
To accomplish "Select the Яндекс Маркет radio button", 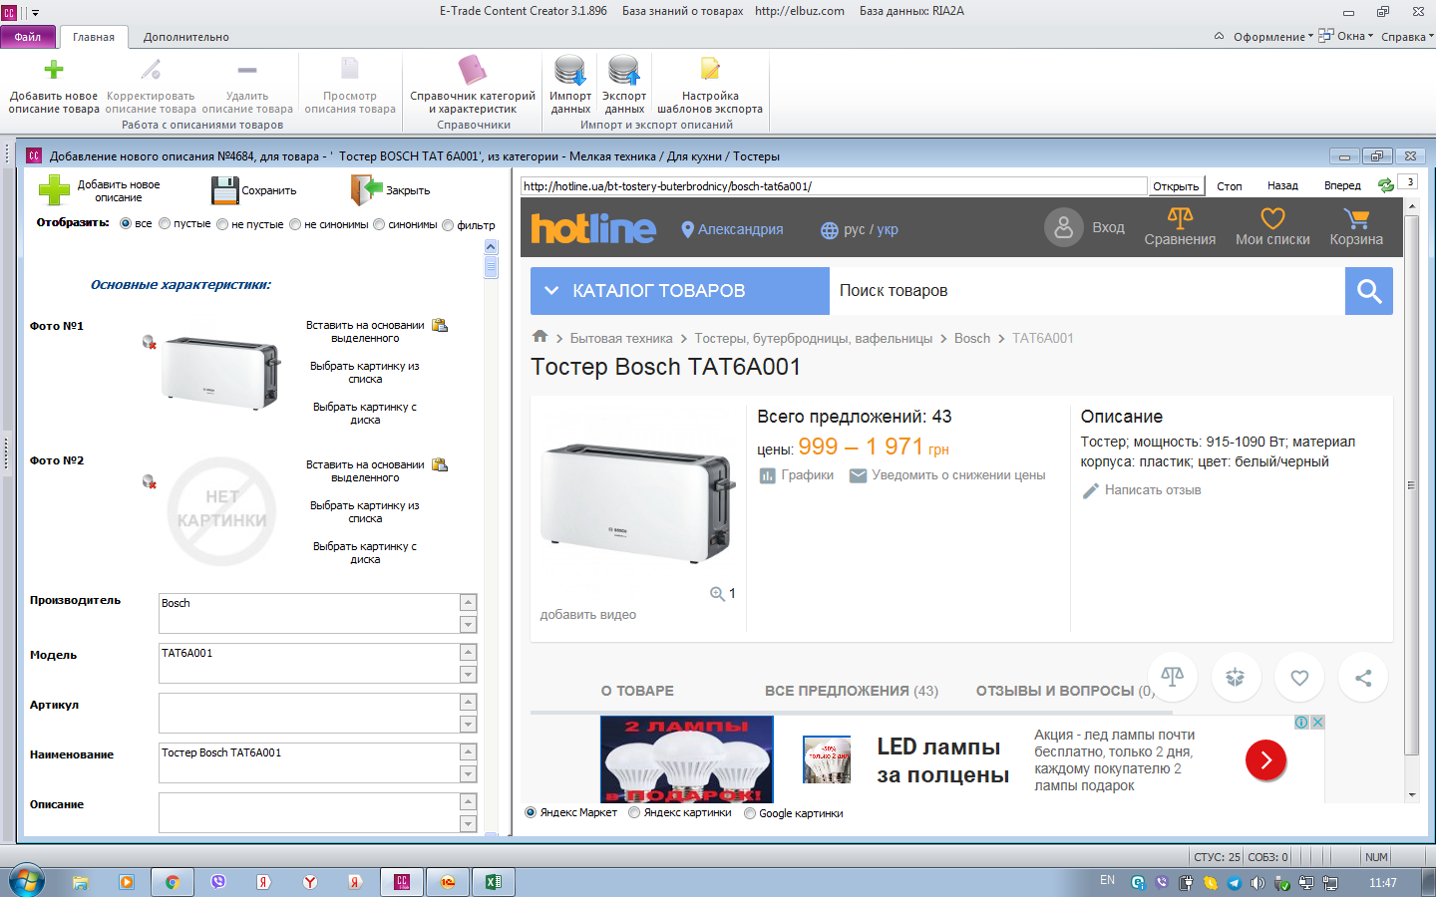I will point(531,812).
